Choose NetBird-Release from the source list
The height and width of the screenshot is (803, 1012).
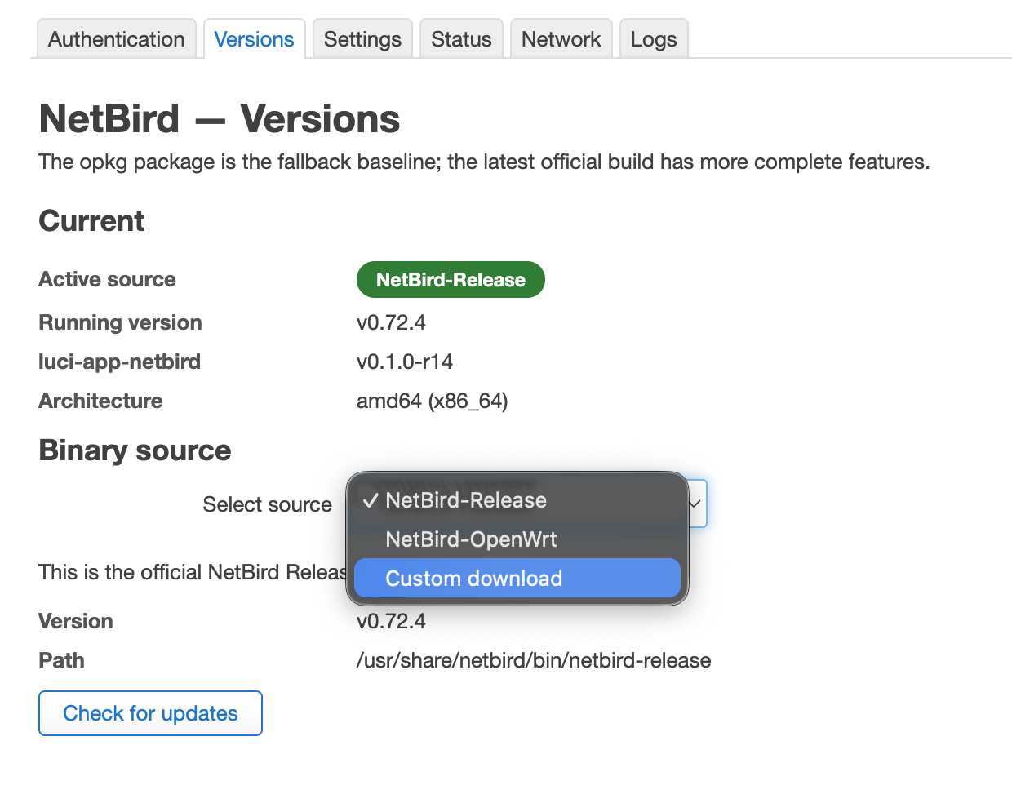pos(517,500)
